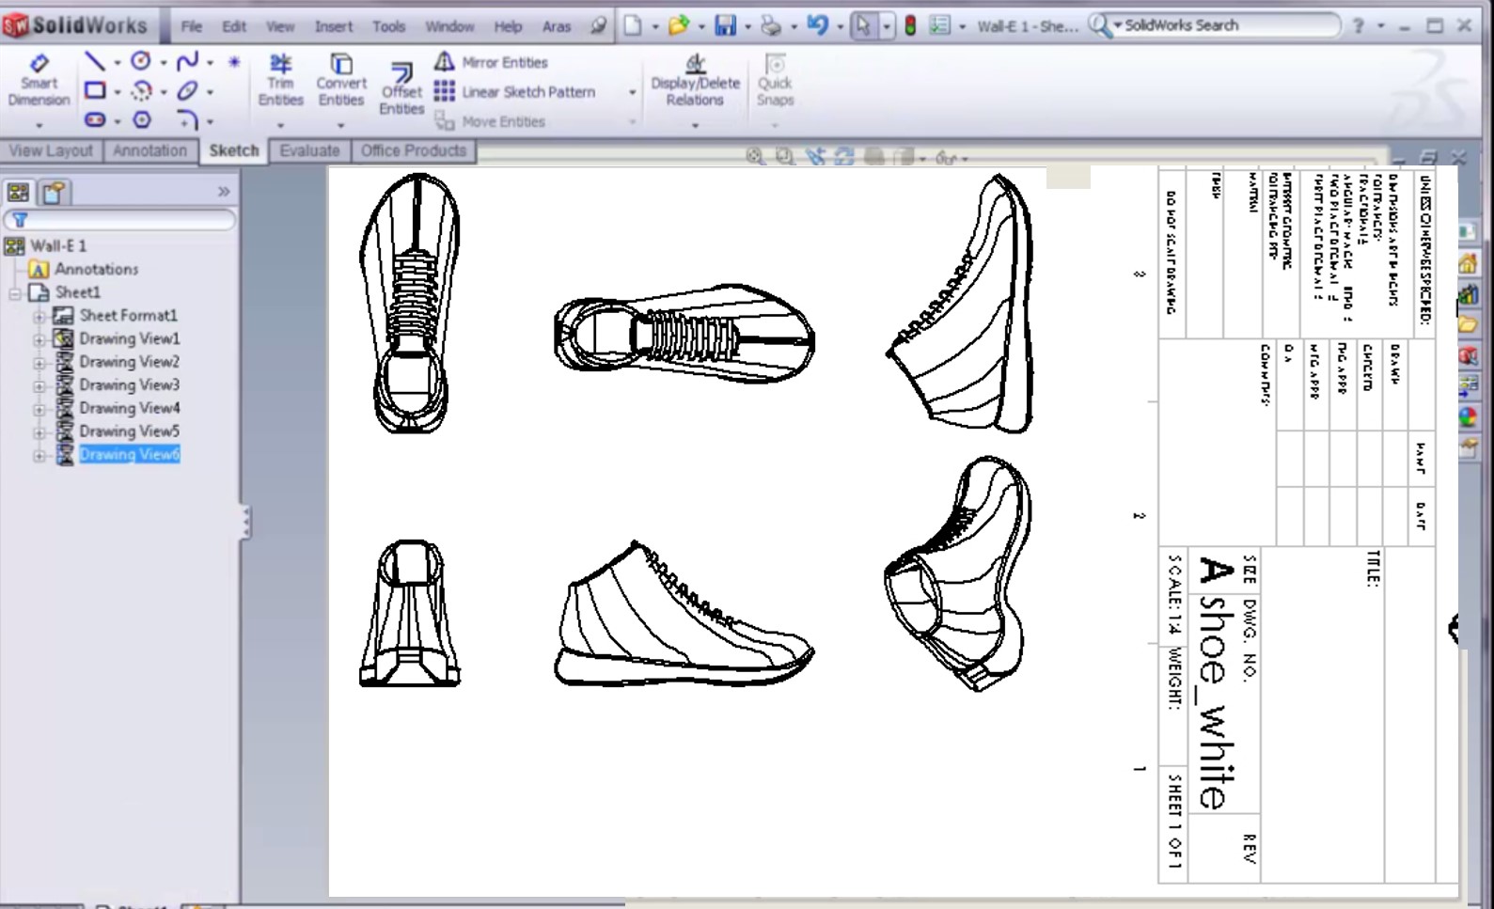The width and height of the screenshot is (1494, 909).
Task: Collapse the Sheet1 tree node
Action: [15, 293]
